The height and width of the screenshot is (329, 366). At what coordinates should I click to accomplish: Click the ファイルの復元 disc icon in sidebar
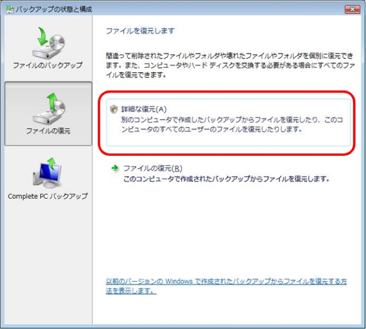click(x=48, y=108)
